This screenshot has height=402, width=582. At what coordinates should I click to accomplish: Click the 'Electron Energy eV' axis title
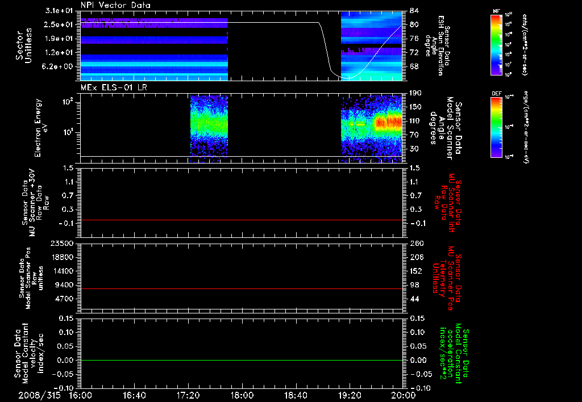41,128
